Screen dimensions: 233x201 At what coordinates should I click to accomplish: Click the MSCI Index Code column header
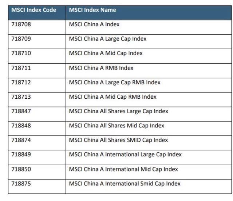point(33,10)
